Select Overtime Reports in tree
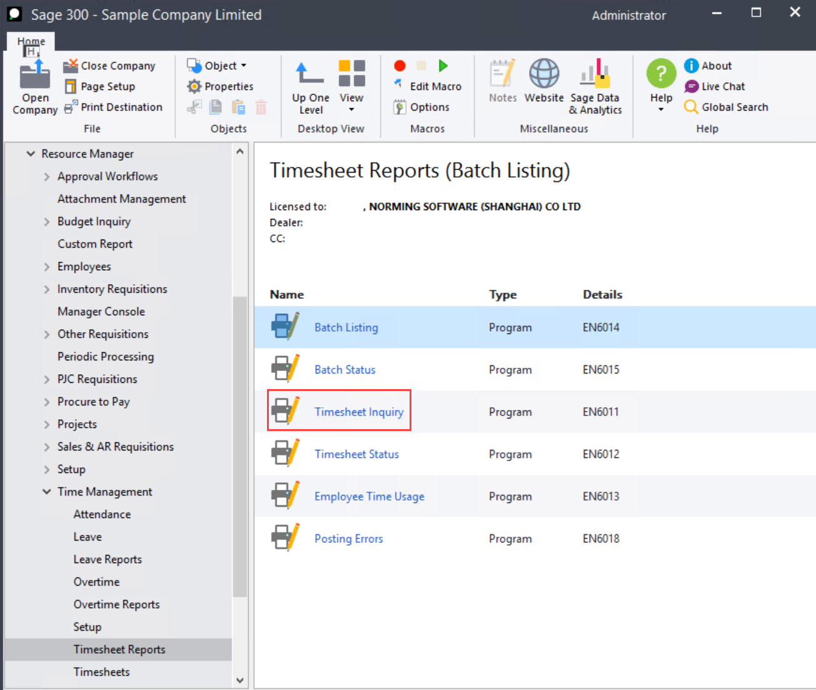Screen dimensions: 816x690 [116, 604]
